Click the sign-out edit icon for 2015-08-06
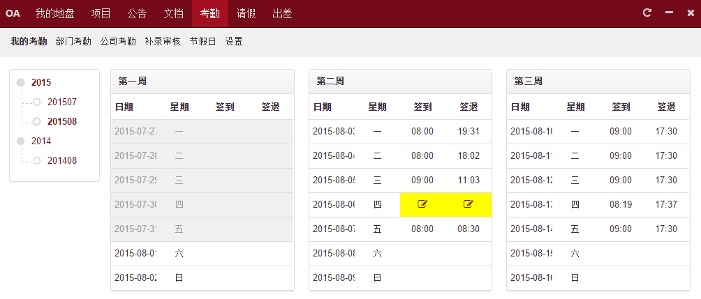701x299 pixels. [468, 204]
